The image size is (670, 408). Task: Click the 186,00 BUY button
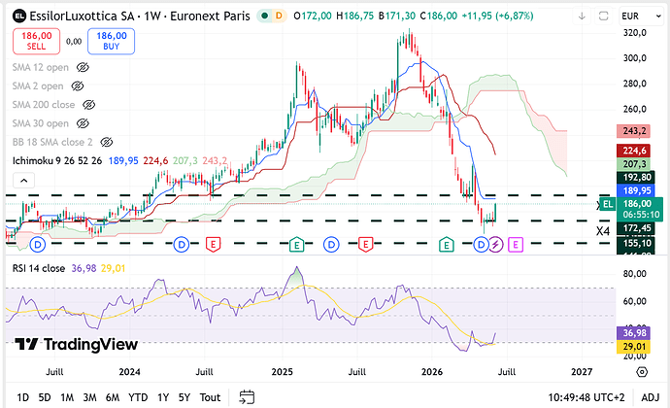(x=111, y=41)
